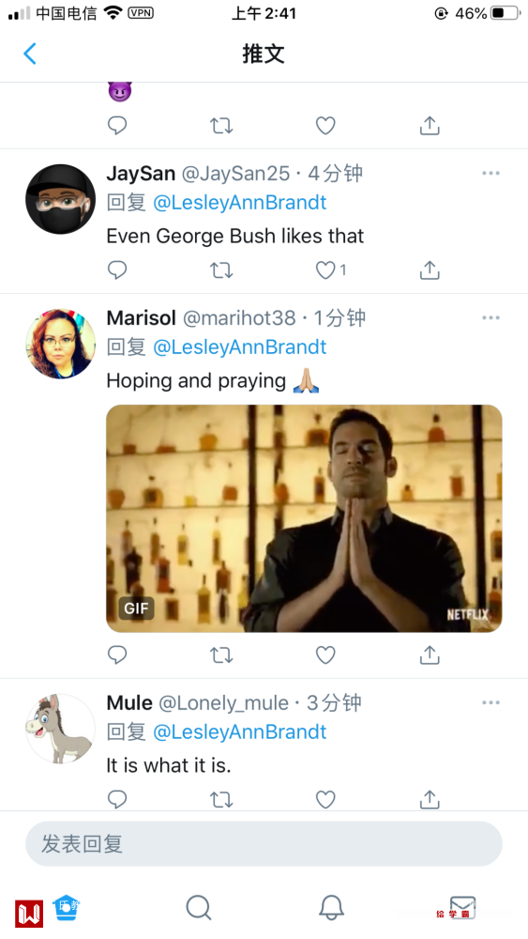Tap the reply input field at bottom
The image size is (528, 939).
tap(264, 844)
